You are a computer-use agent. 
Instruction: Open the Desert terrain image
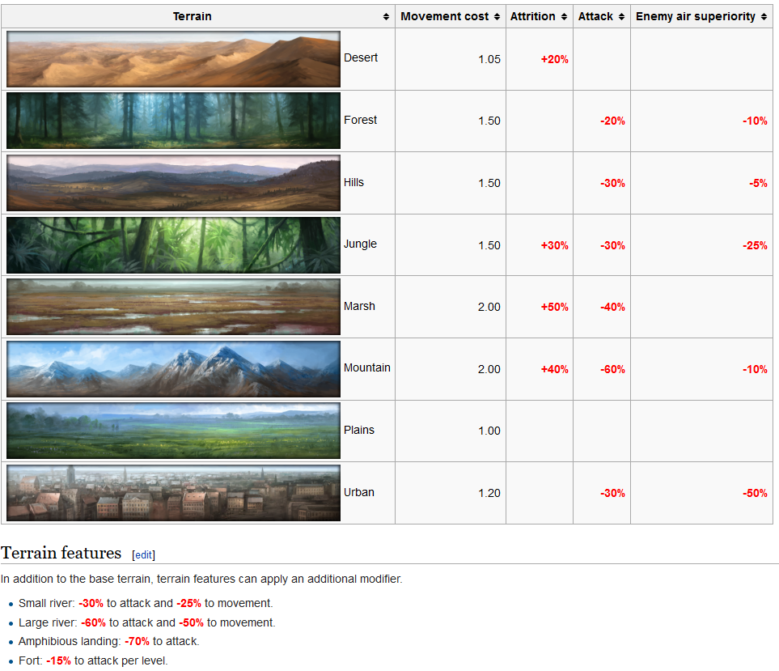173,59
